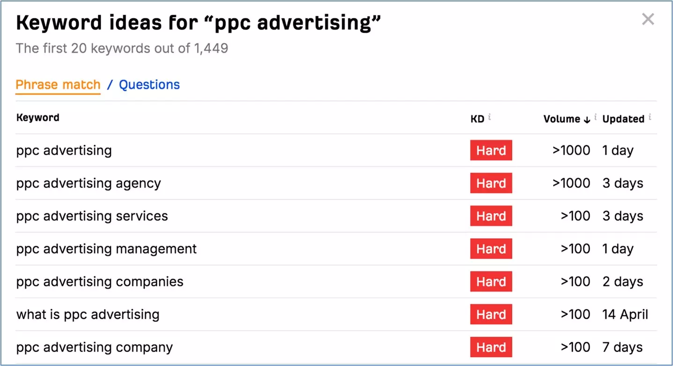Click Hard badge for what is ppc advertising
The image size is (673, 366).
click(x=491, y=314)
